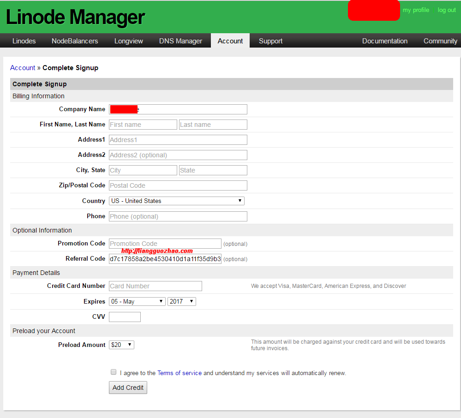
Task: Click the Referral Code field
Action: point(165,259)
